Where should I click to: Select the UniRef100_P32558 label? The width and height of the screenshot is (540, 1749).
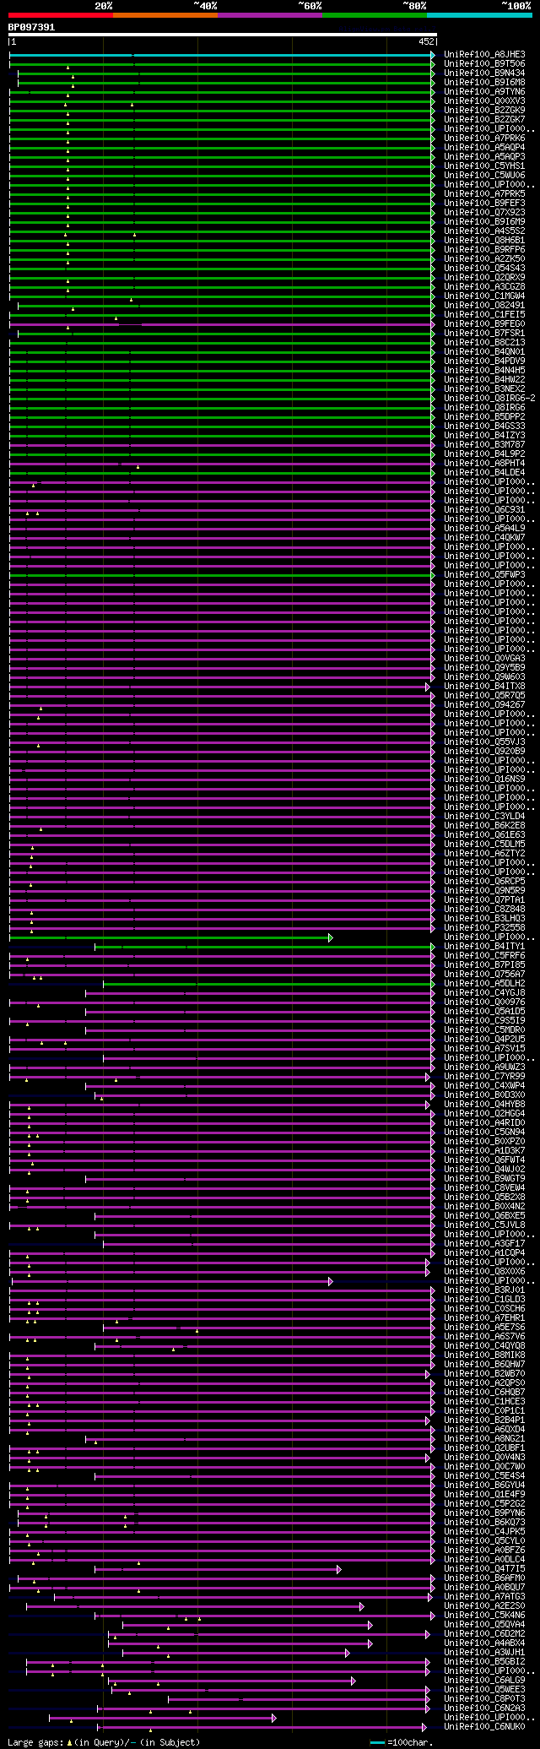pos(484,928)
